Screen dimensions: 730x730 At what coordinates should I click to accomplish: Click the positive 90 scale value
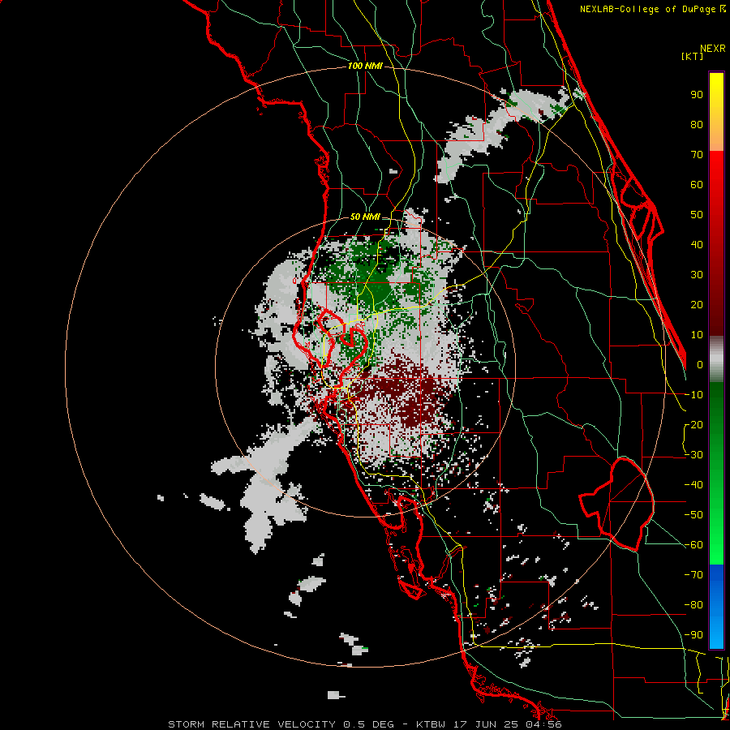coord(697,95)
